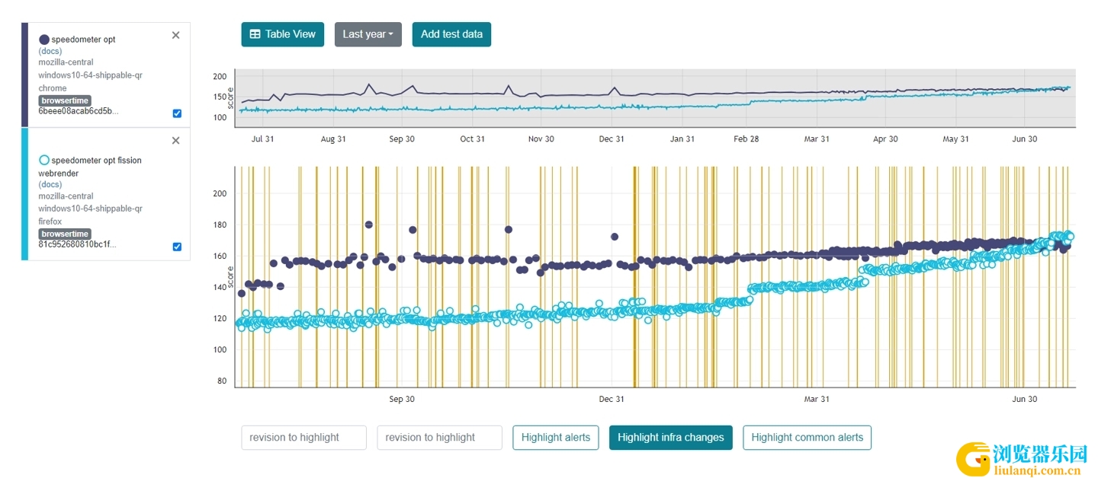Screen dimensions: 1098x478
Task: Click the hollow cyan circle beside speedometer opt fission
Action: point(44,161)
